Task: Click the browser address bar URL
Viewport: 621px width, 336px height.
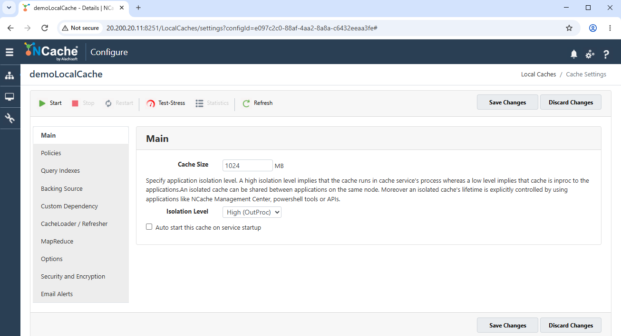Action: click(242, 28)
